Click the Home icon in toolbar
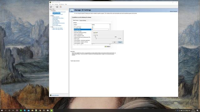The height and width of the screenshot is (112, 200). pos(61,7)
